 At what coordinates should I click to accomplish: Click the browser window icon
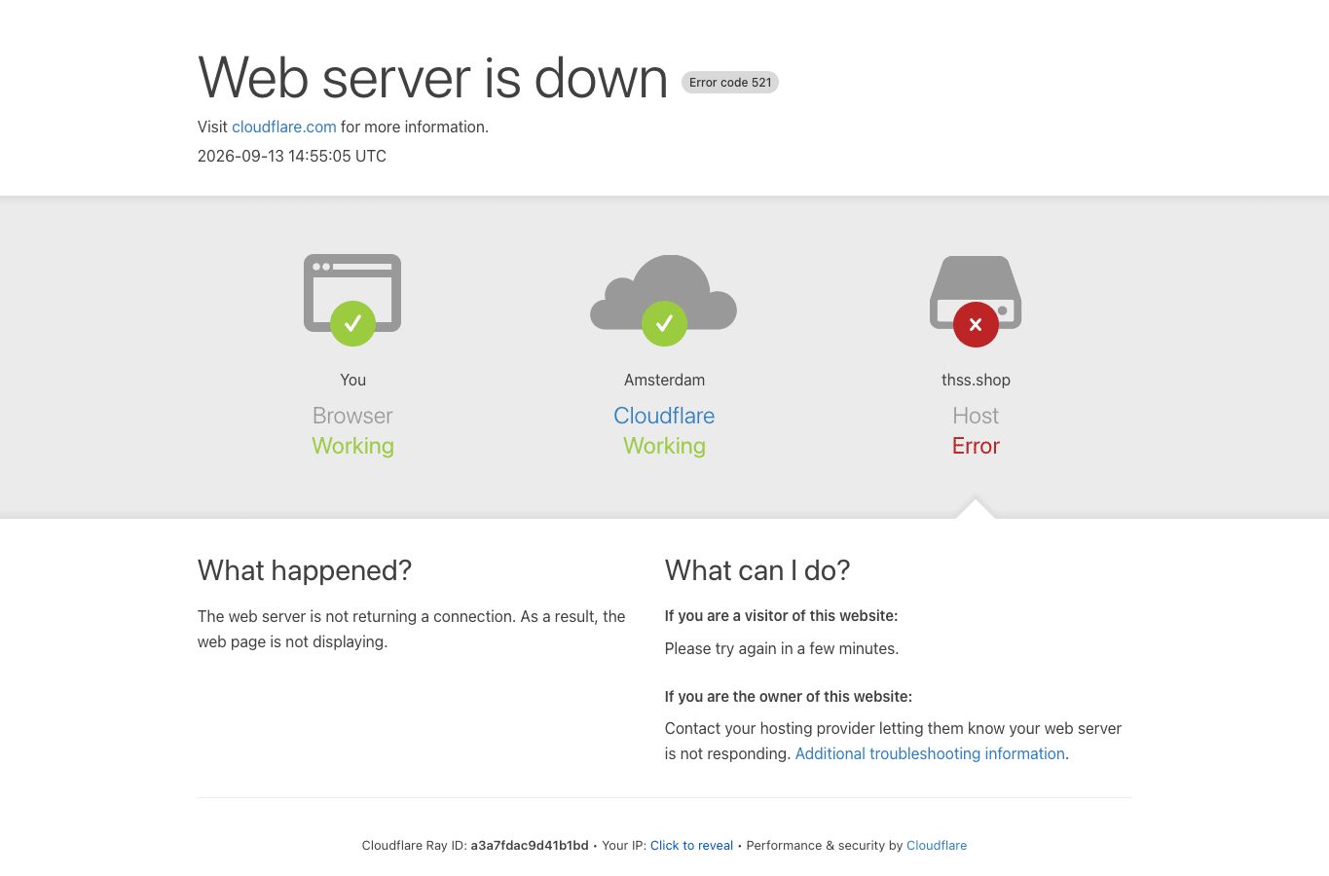(352, 292)
